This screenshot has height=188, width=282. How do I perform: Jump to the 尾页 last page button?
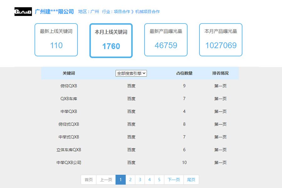191,180
